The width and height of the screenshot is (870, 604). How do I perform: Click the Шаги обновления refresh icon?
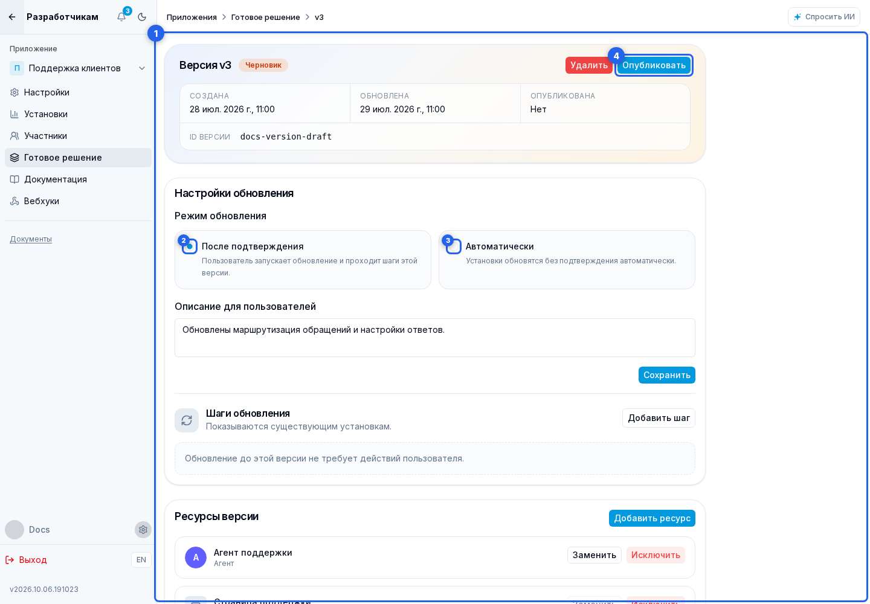(187, 420)
